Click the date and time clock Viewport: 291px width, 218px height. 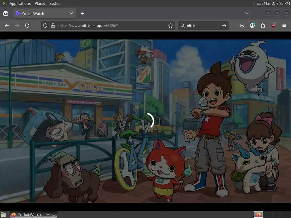point(273,3)
